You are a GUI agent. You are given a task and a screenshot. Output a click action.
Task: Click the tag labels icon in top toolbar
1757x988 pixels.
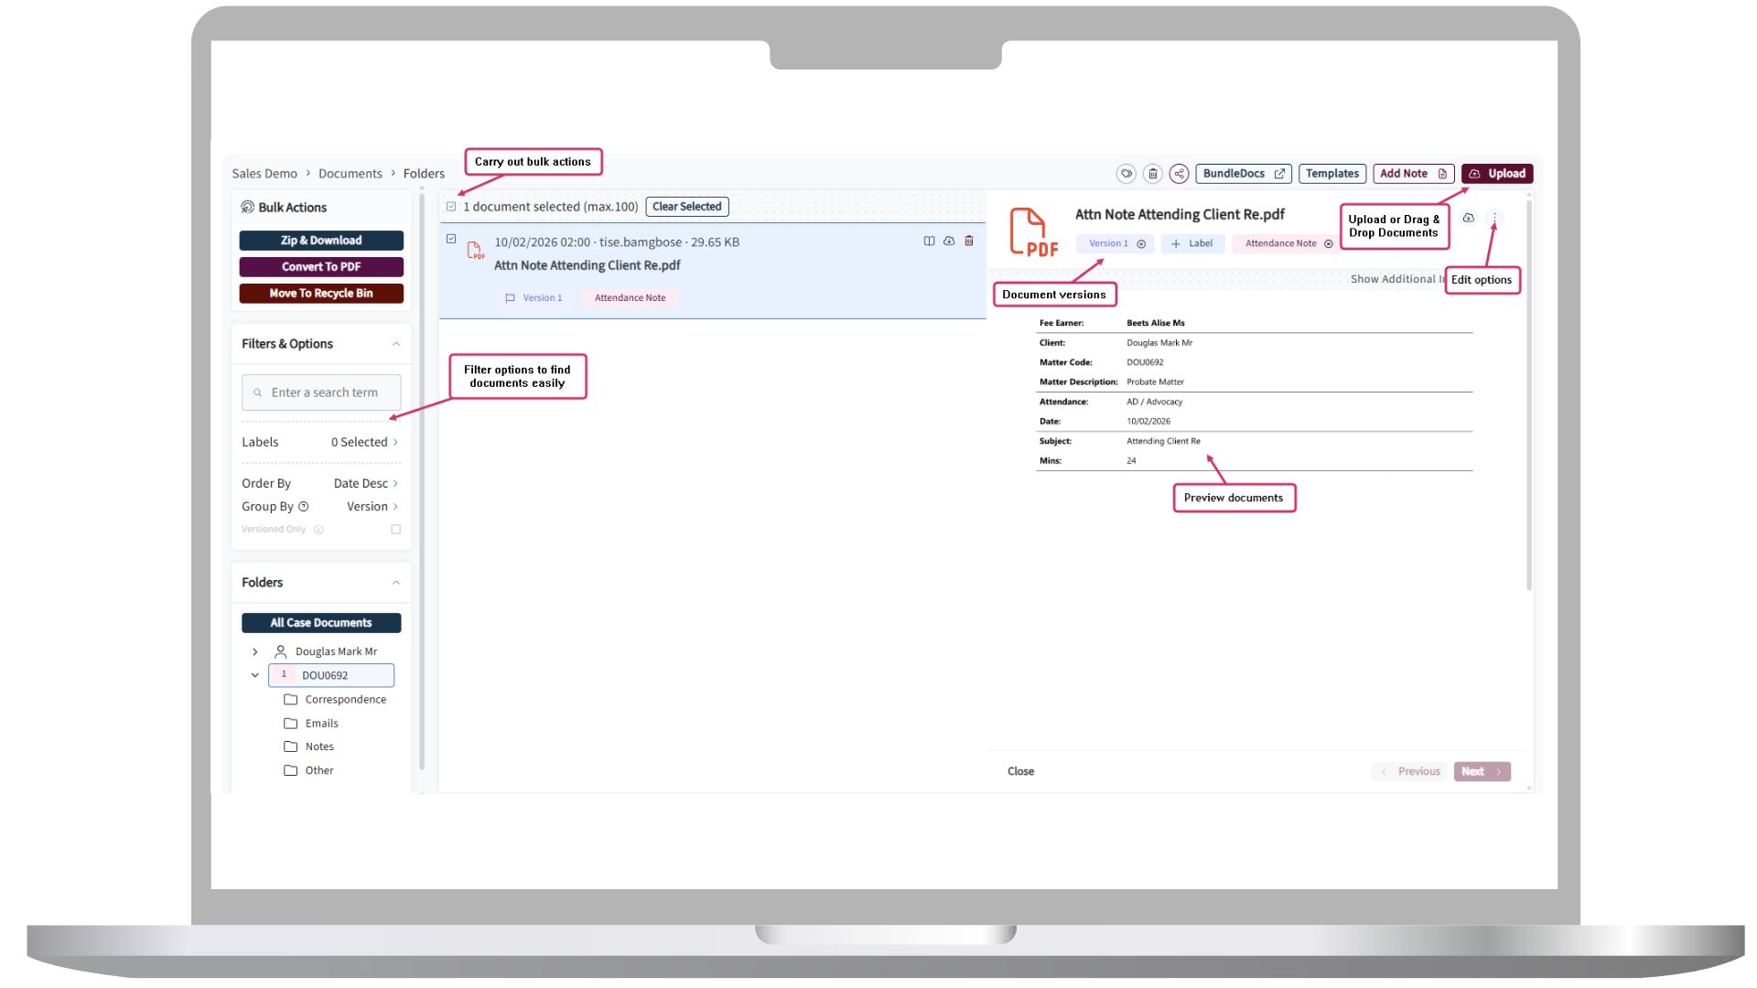(1126, 174)
